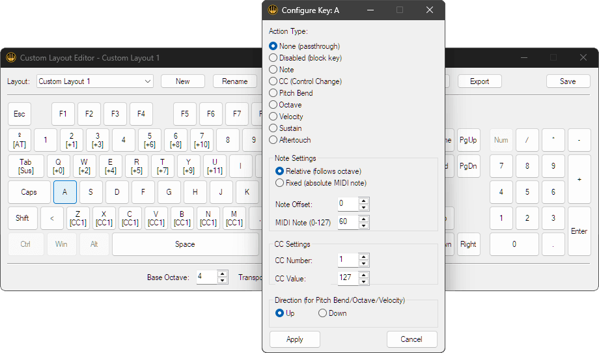
Task: Set direction to Up
Action: point(285,313)
